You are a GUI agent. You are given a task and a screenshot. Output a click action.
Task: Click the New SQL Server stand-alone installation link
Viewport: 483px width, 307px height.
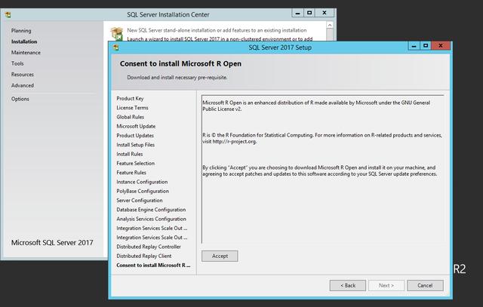click(217, 30)
